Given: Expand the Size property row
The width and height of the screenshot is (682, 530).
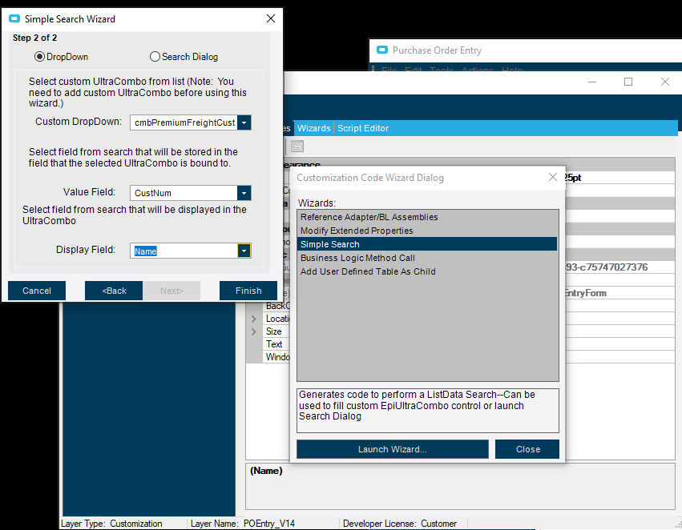Looking at the screenshot, I should pyautogui.click(x=254, y=332).
